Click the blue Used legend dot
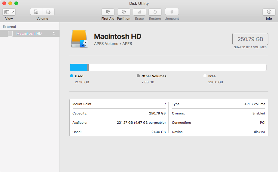278x172 pixels. (x=72, y=76)
